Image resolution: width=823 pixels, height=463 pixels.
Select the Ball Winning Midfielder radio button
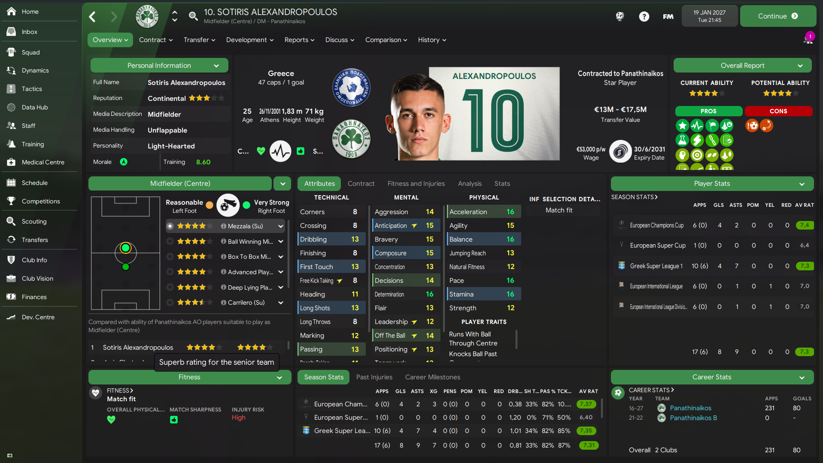[170, 242]
